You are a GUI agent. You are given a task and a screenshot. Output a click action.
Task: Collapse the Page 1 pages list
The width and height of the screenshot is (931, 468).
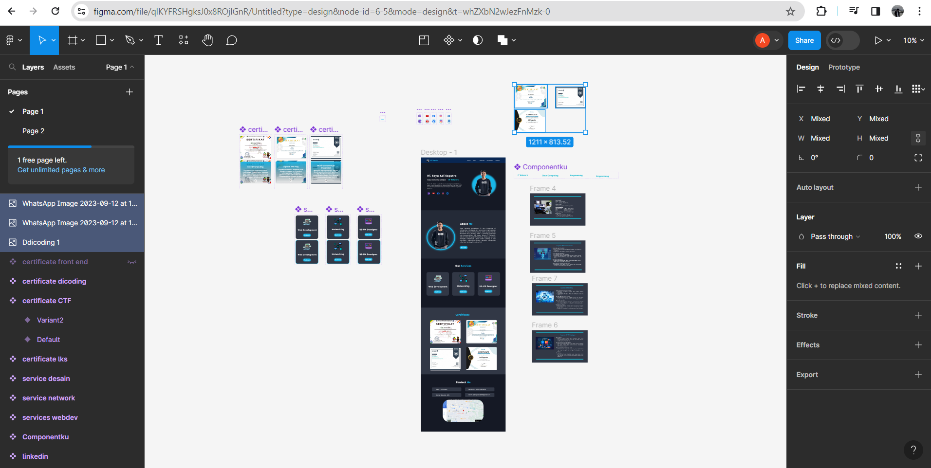point(120,67)
